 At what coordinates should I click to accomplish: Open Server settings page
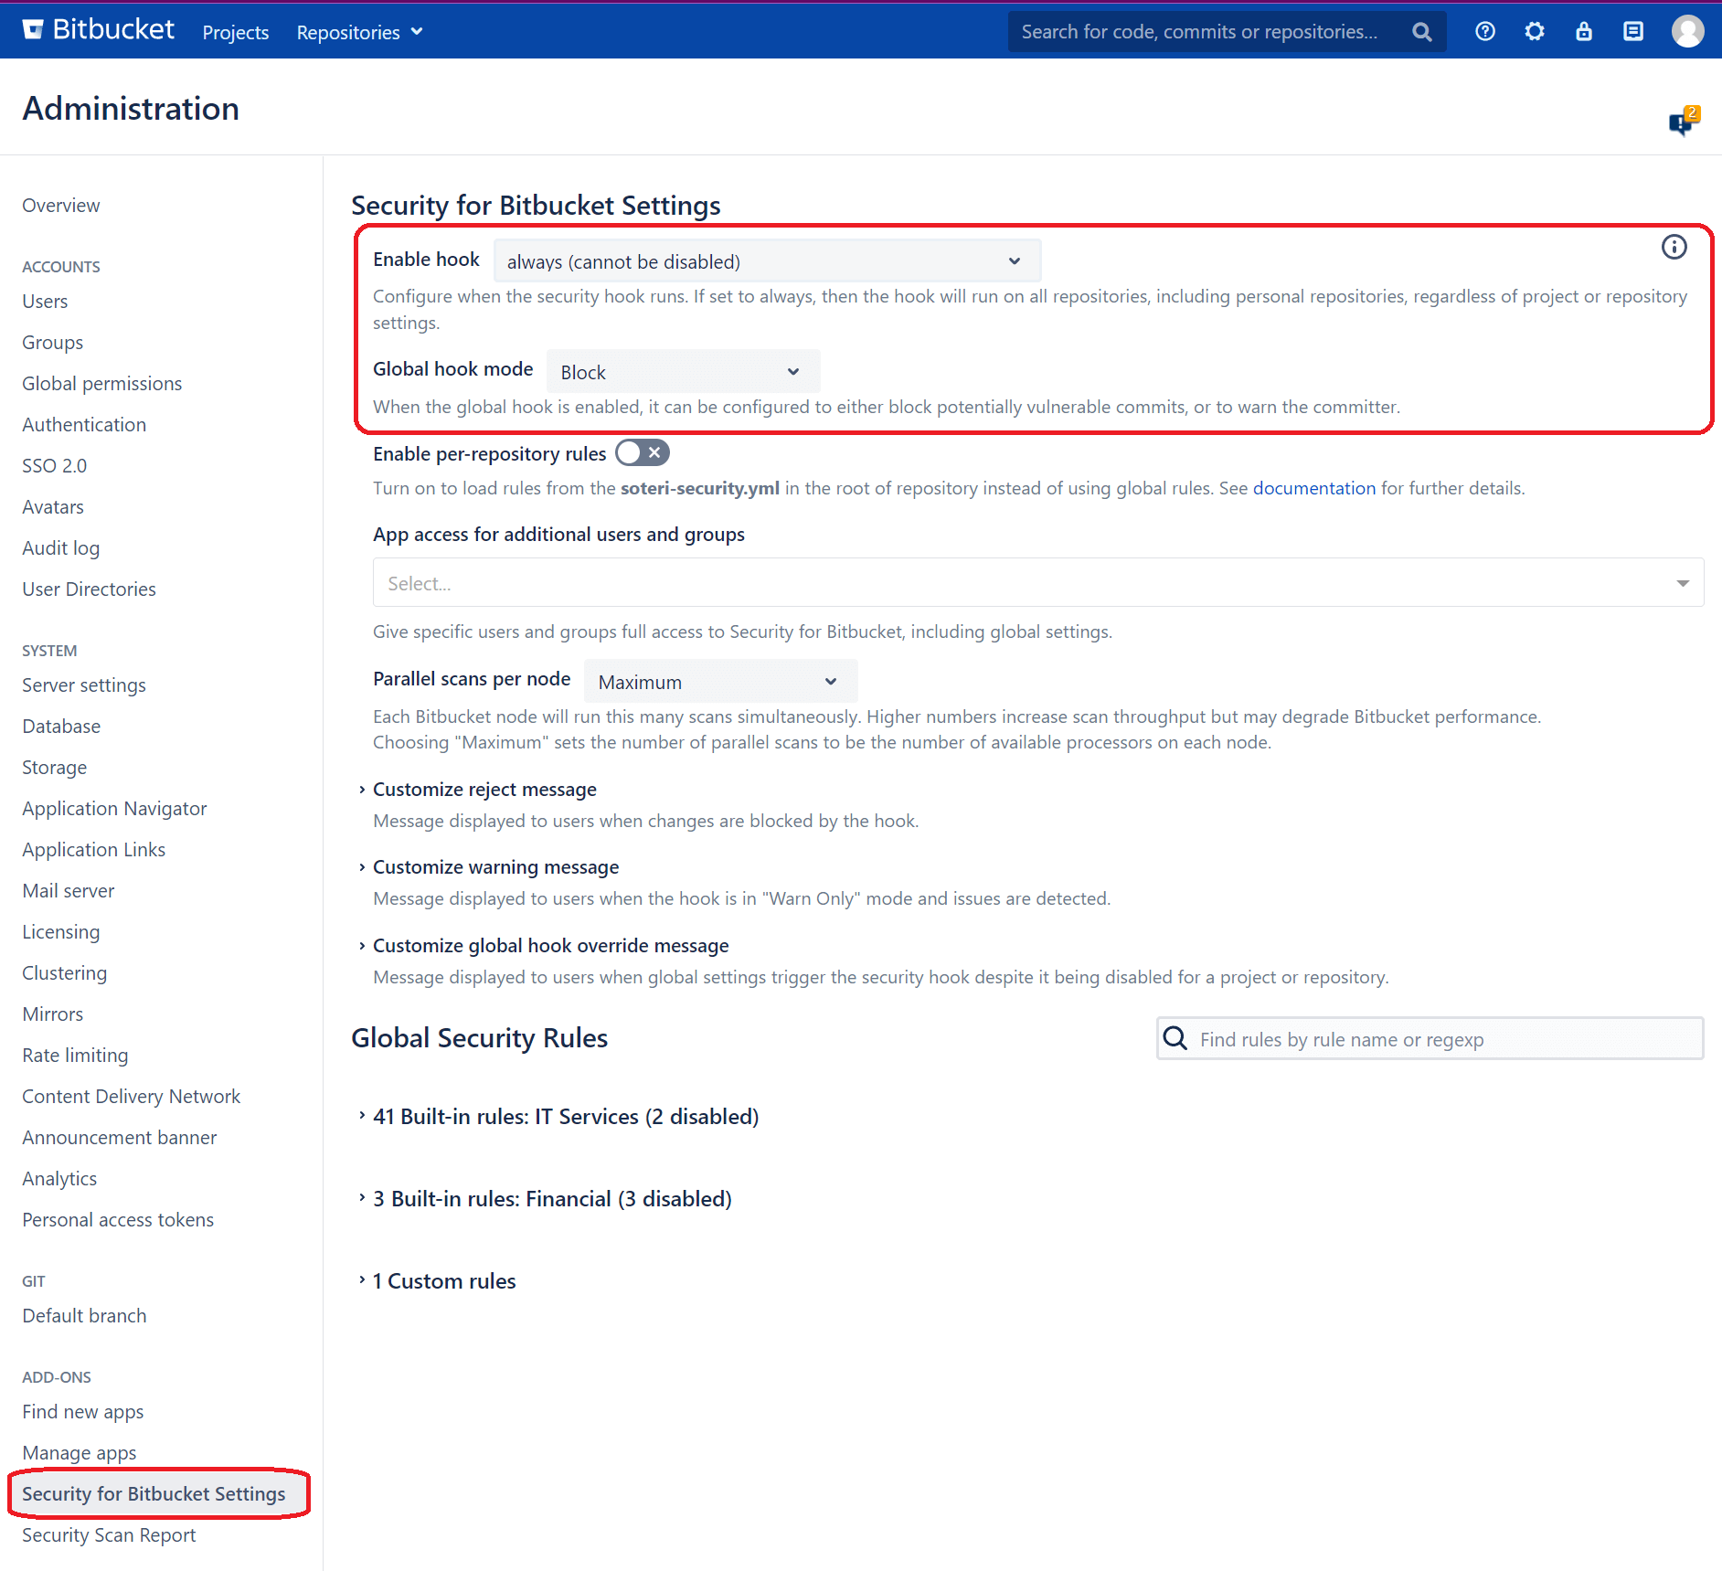tap(84, 685)
